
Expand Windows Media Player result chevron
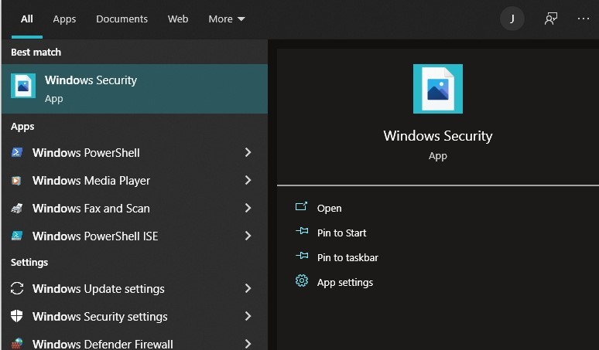point(248,180)
